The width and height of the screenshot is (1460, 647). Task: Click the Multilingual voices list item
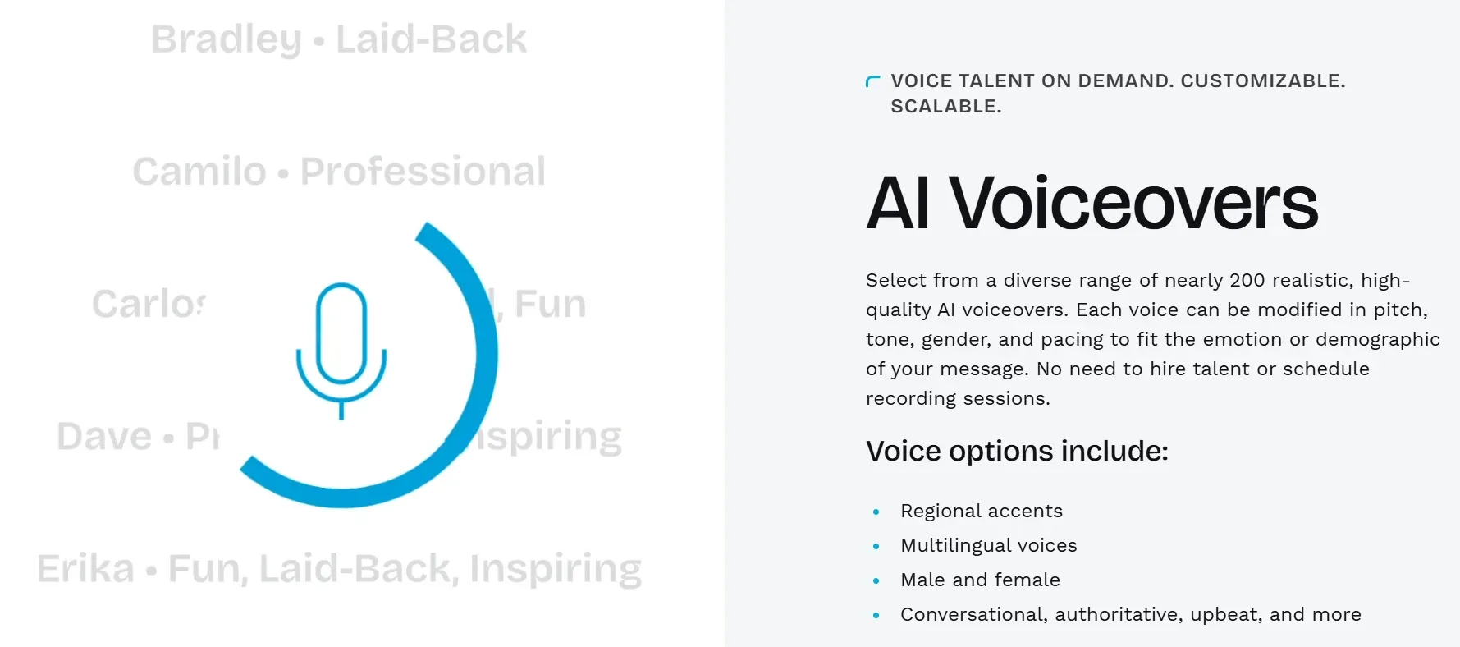(989, 545)
